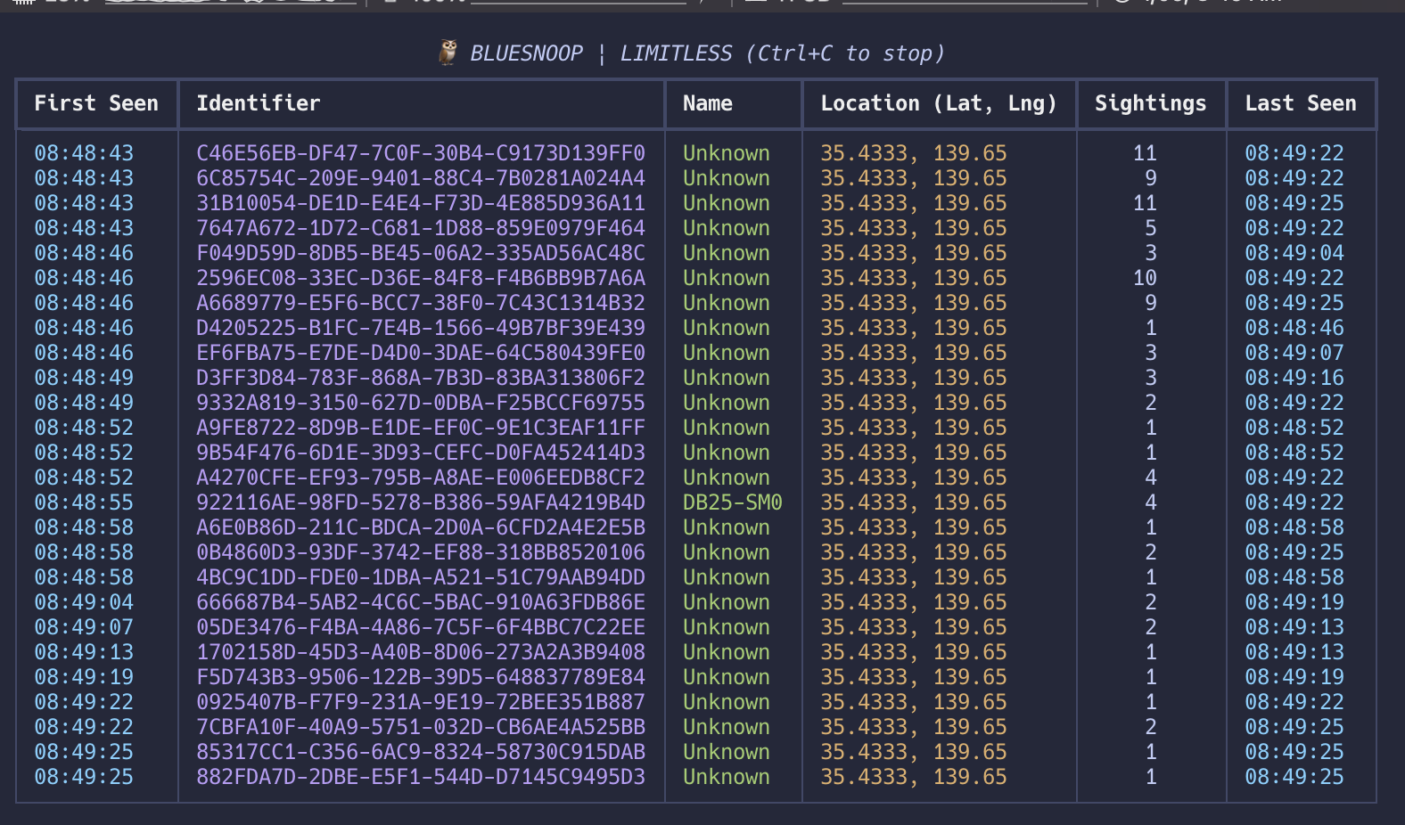Click location 35.4333, 139.65 in the 922116AE row

click(914, 502)
